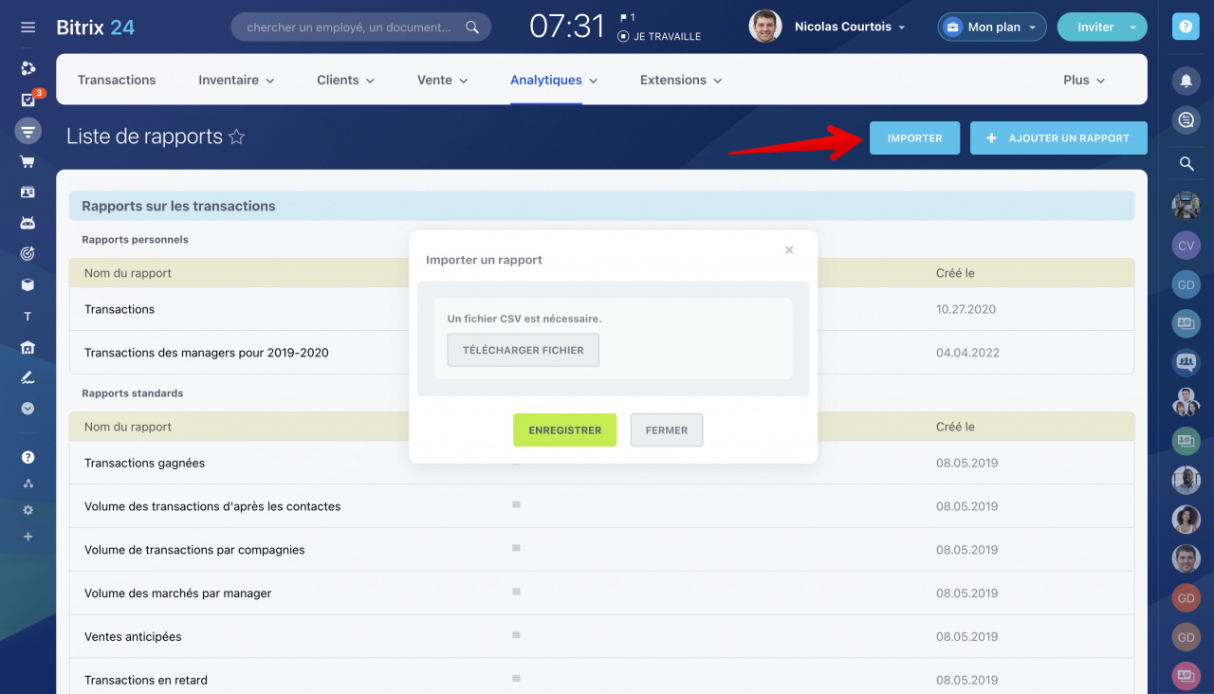Open chat messenger icon on right panel
Screen dimensions: 1214x694
(1186, 120)
